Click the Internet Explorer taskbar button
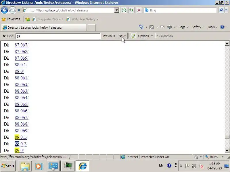230x172 pixels. click(x=83, y=166)
